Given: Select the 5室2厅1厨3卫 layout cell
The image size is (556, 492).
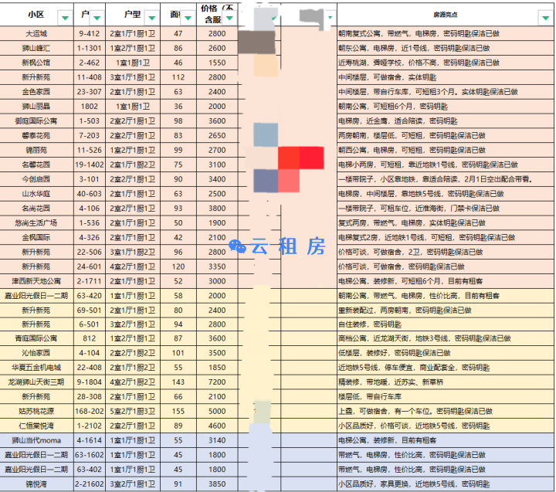Looking at the screenshot, I should tap(133, 411).
